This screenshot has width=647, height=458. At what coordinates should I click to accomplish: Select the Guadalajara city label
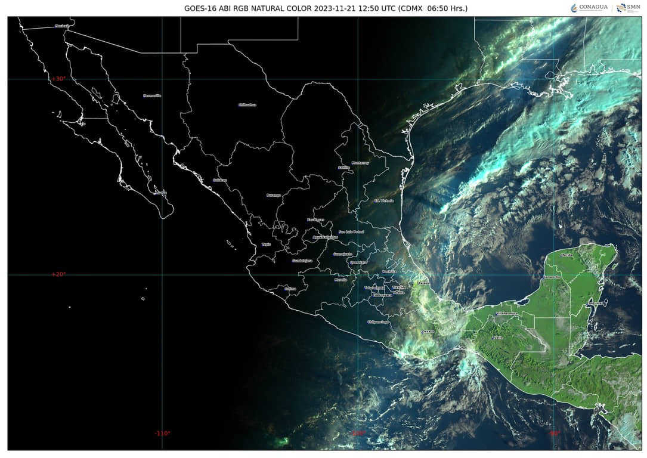click(x=302, y=261)
